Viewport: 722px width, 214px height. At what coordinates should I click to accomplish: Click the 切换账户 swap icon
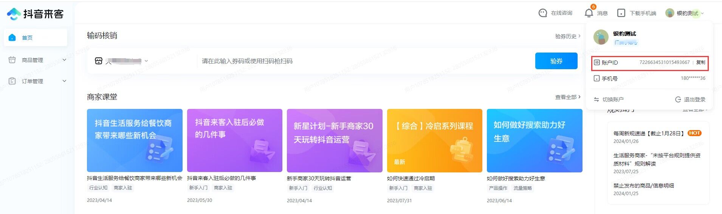point(597,99)
